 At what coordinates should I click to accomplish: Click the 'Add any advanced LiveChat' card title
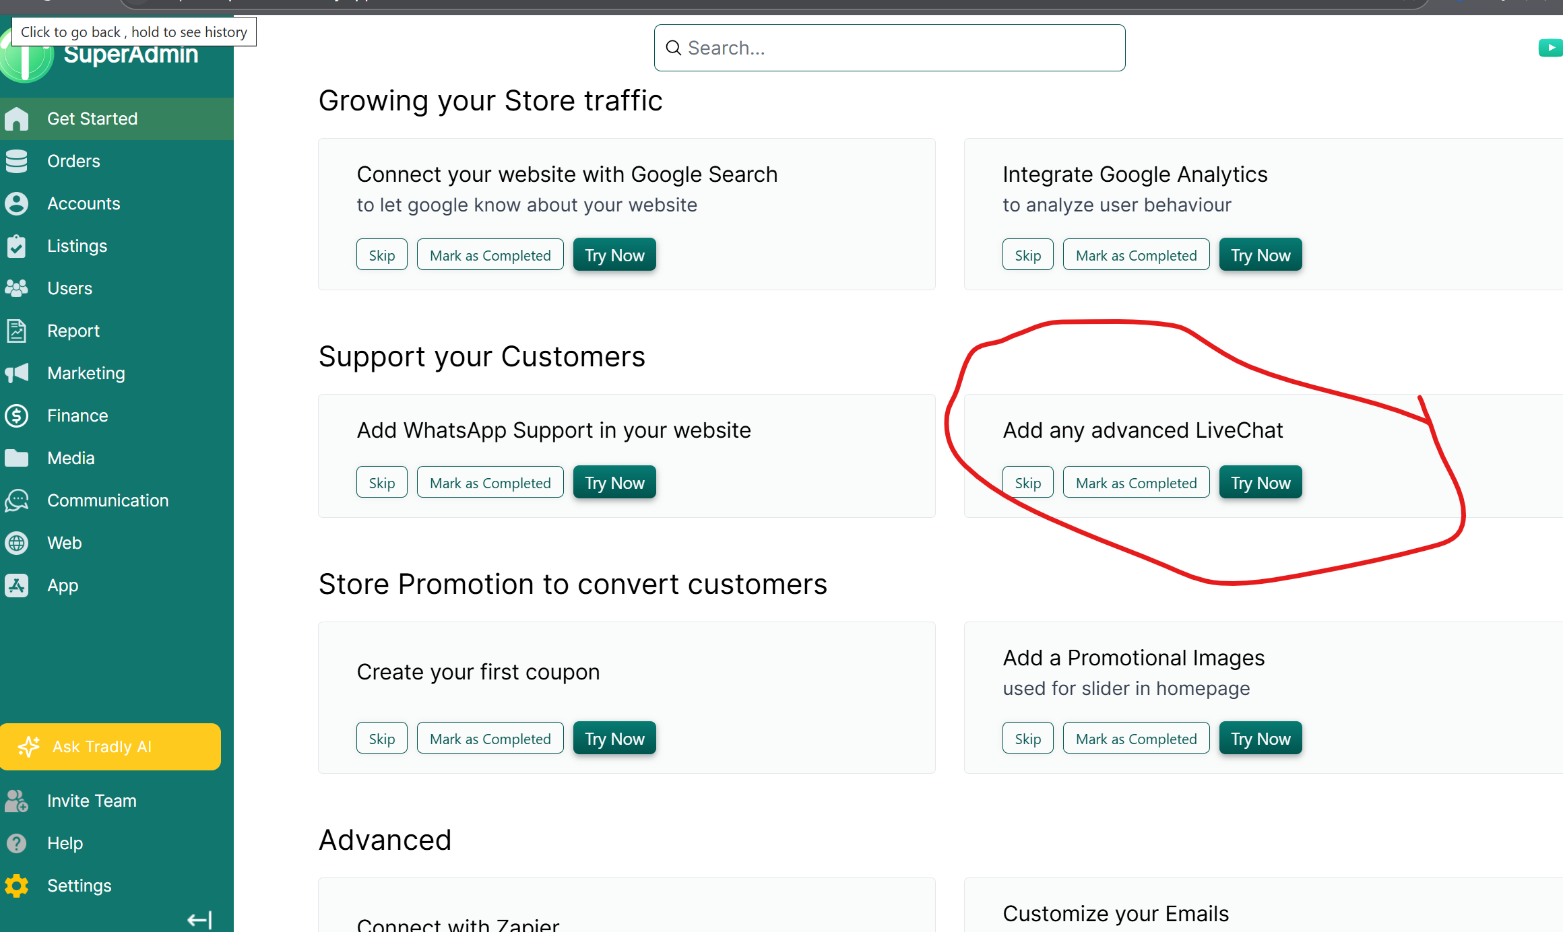click(1143, 430)
